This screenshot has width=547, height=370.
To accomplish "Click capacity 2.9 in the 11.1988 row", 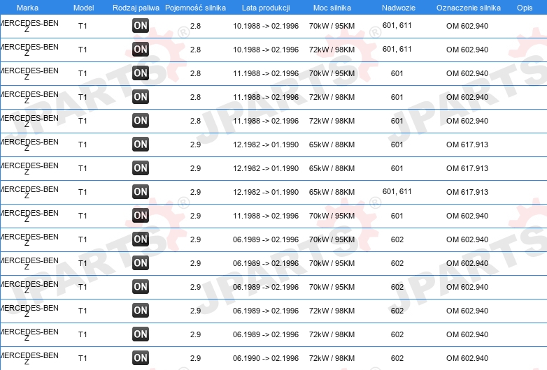I will coord(195,216).
